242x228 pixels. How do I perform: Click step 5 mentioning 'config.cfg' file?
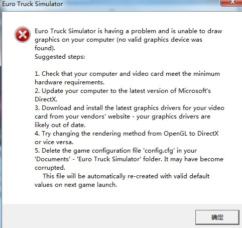coord(129,159)
